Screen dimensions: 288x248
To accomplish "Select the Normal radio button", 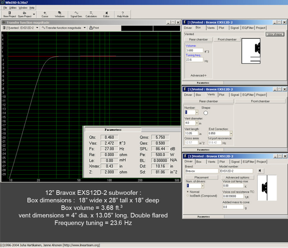I will 188,192.
